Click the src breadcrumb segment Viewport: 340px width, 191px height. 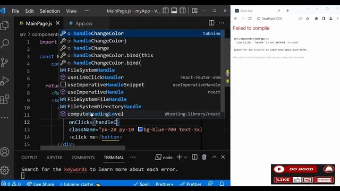pos(23,34)
